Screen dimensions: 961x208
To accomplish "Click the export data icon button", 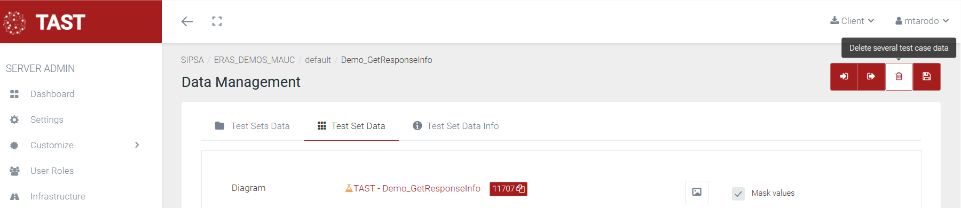I will [x=871, y=77].
